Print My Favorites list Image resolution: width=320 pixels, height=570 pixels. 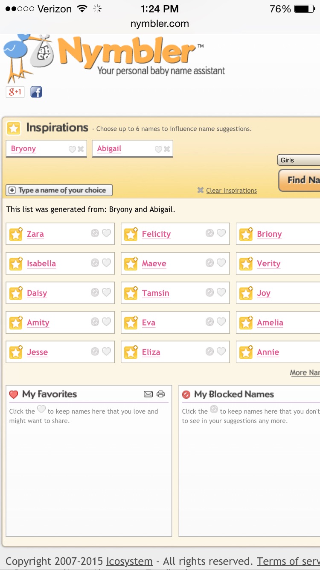tap(161, 394)
